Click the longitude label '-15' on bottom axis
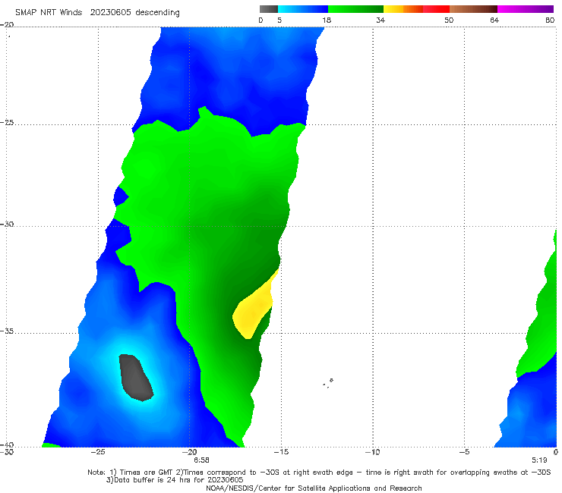This screenshot has width=562, height=493. tap(281, 452)
